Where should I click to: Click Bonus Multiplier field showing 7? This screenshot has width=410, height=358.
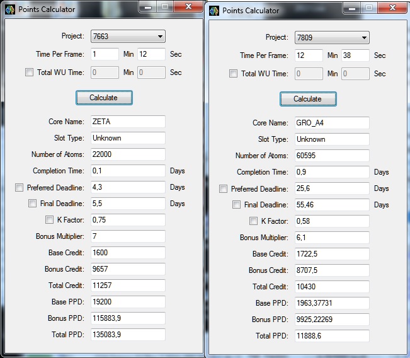click(x=128, y=236)
